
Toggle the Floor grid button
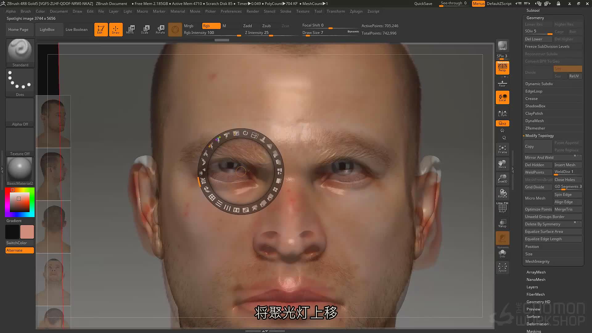(502, 83)
